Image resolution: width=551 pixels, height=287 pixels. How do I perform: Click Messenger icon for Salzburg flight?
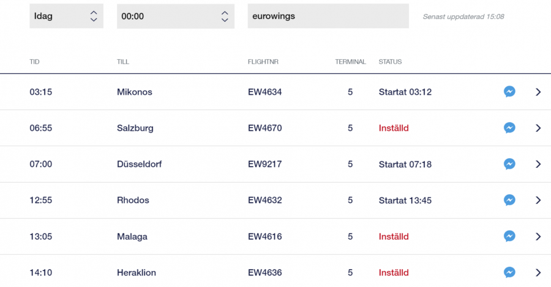509,128
